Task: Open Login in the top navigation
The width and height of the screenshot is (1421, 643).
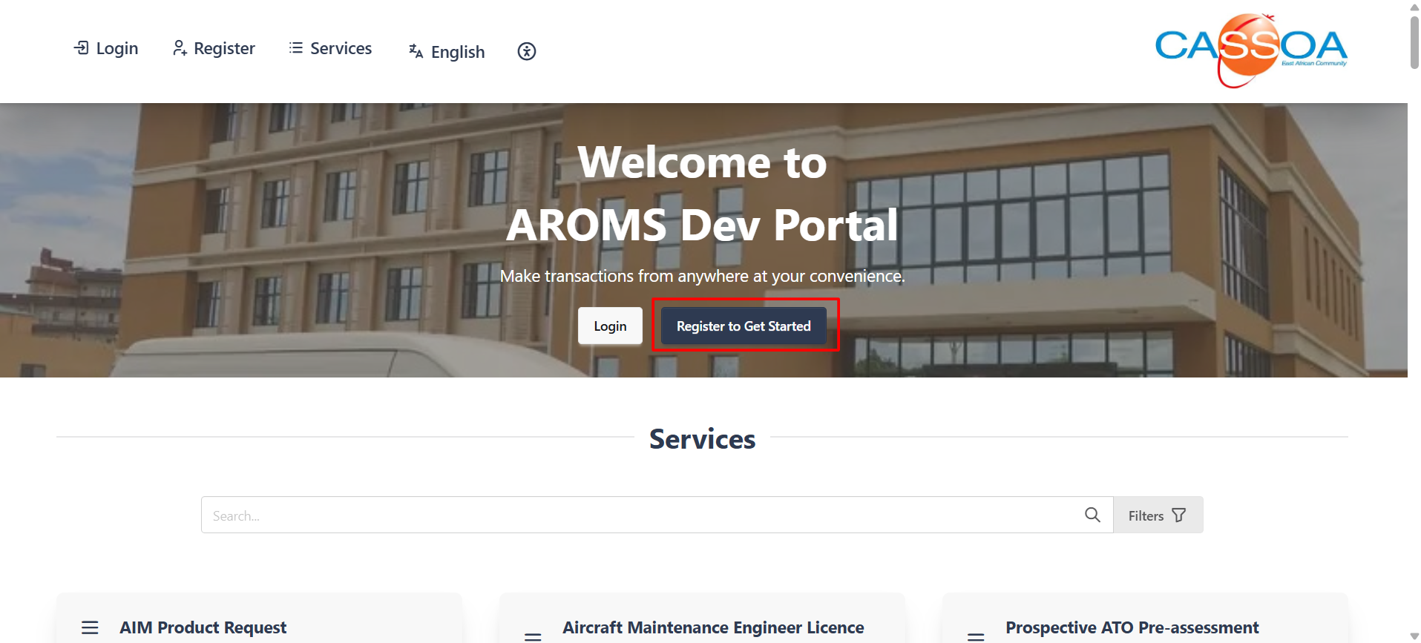Action: 106,48
